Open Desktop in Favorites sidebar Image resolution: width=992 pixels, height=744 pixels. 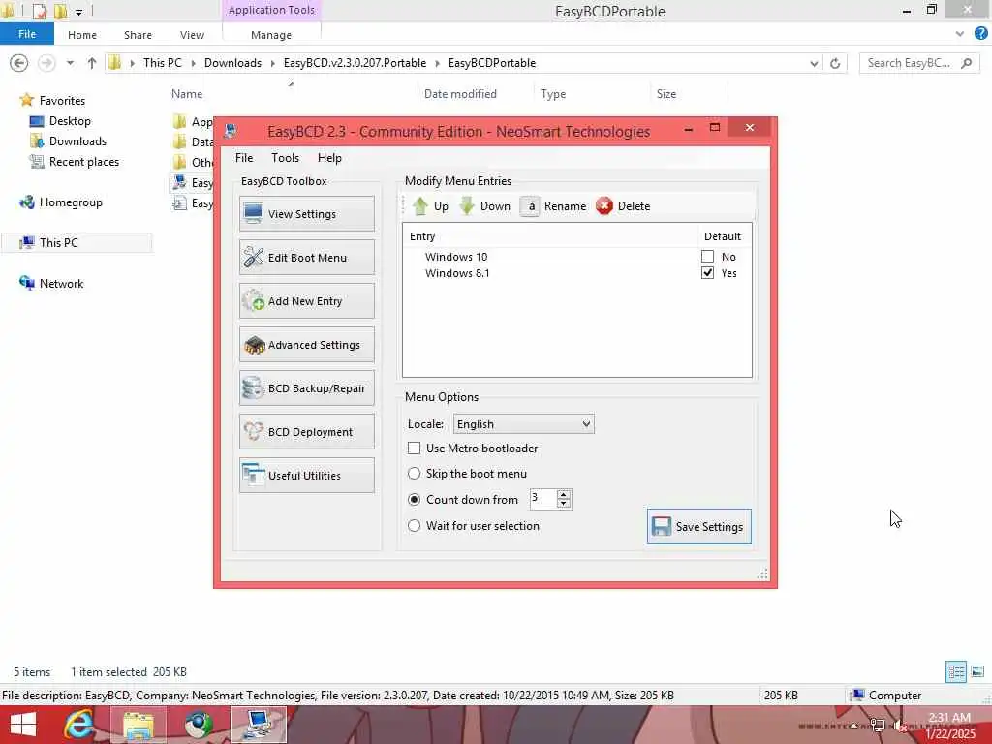click(70, 121)
